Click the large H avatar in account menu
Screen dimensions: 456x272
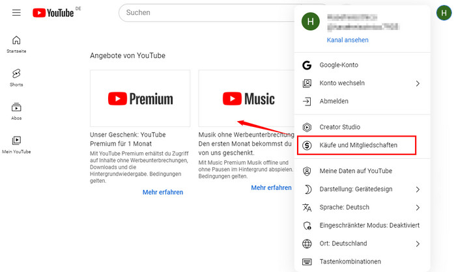(x=311, y=21)
